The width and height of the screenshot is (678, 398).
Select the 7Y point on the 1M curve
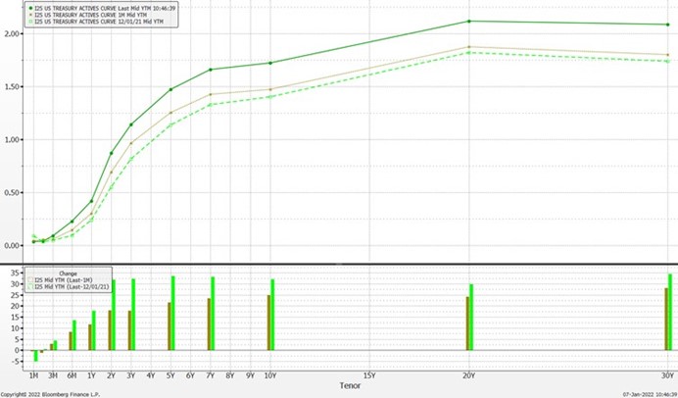click(x=211, y=95)
